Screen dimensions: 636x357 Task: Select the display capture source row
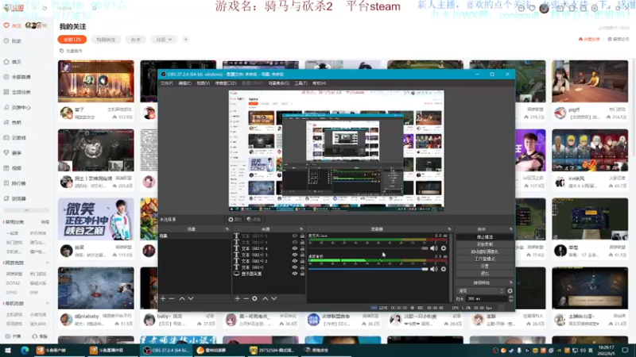point(268,274)
